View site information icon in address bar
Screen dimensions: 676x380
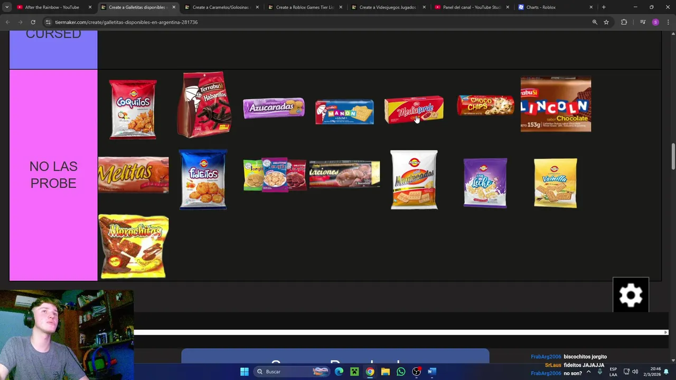[48, 22]
